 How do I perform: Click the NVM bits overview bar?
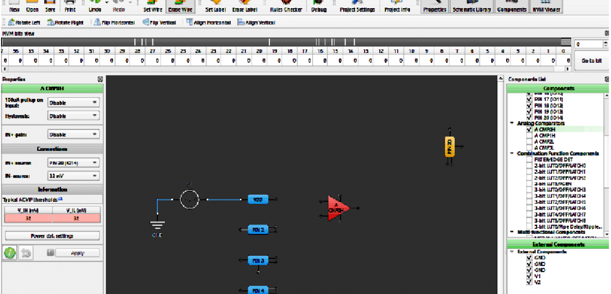286,42
